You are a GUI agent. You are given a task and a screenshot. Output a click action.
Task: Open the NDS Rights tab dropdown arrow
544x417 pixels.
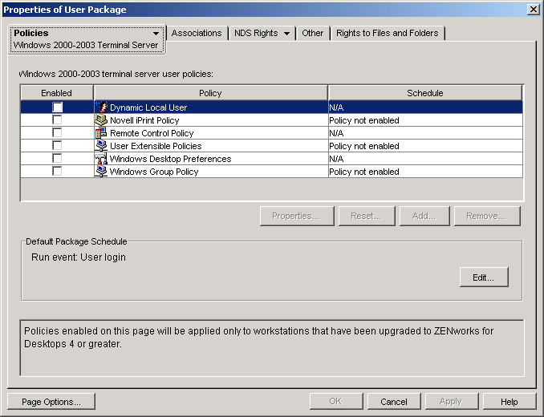(286, 34)
